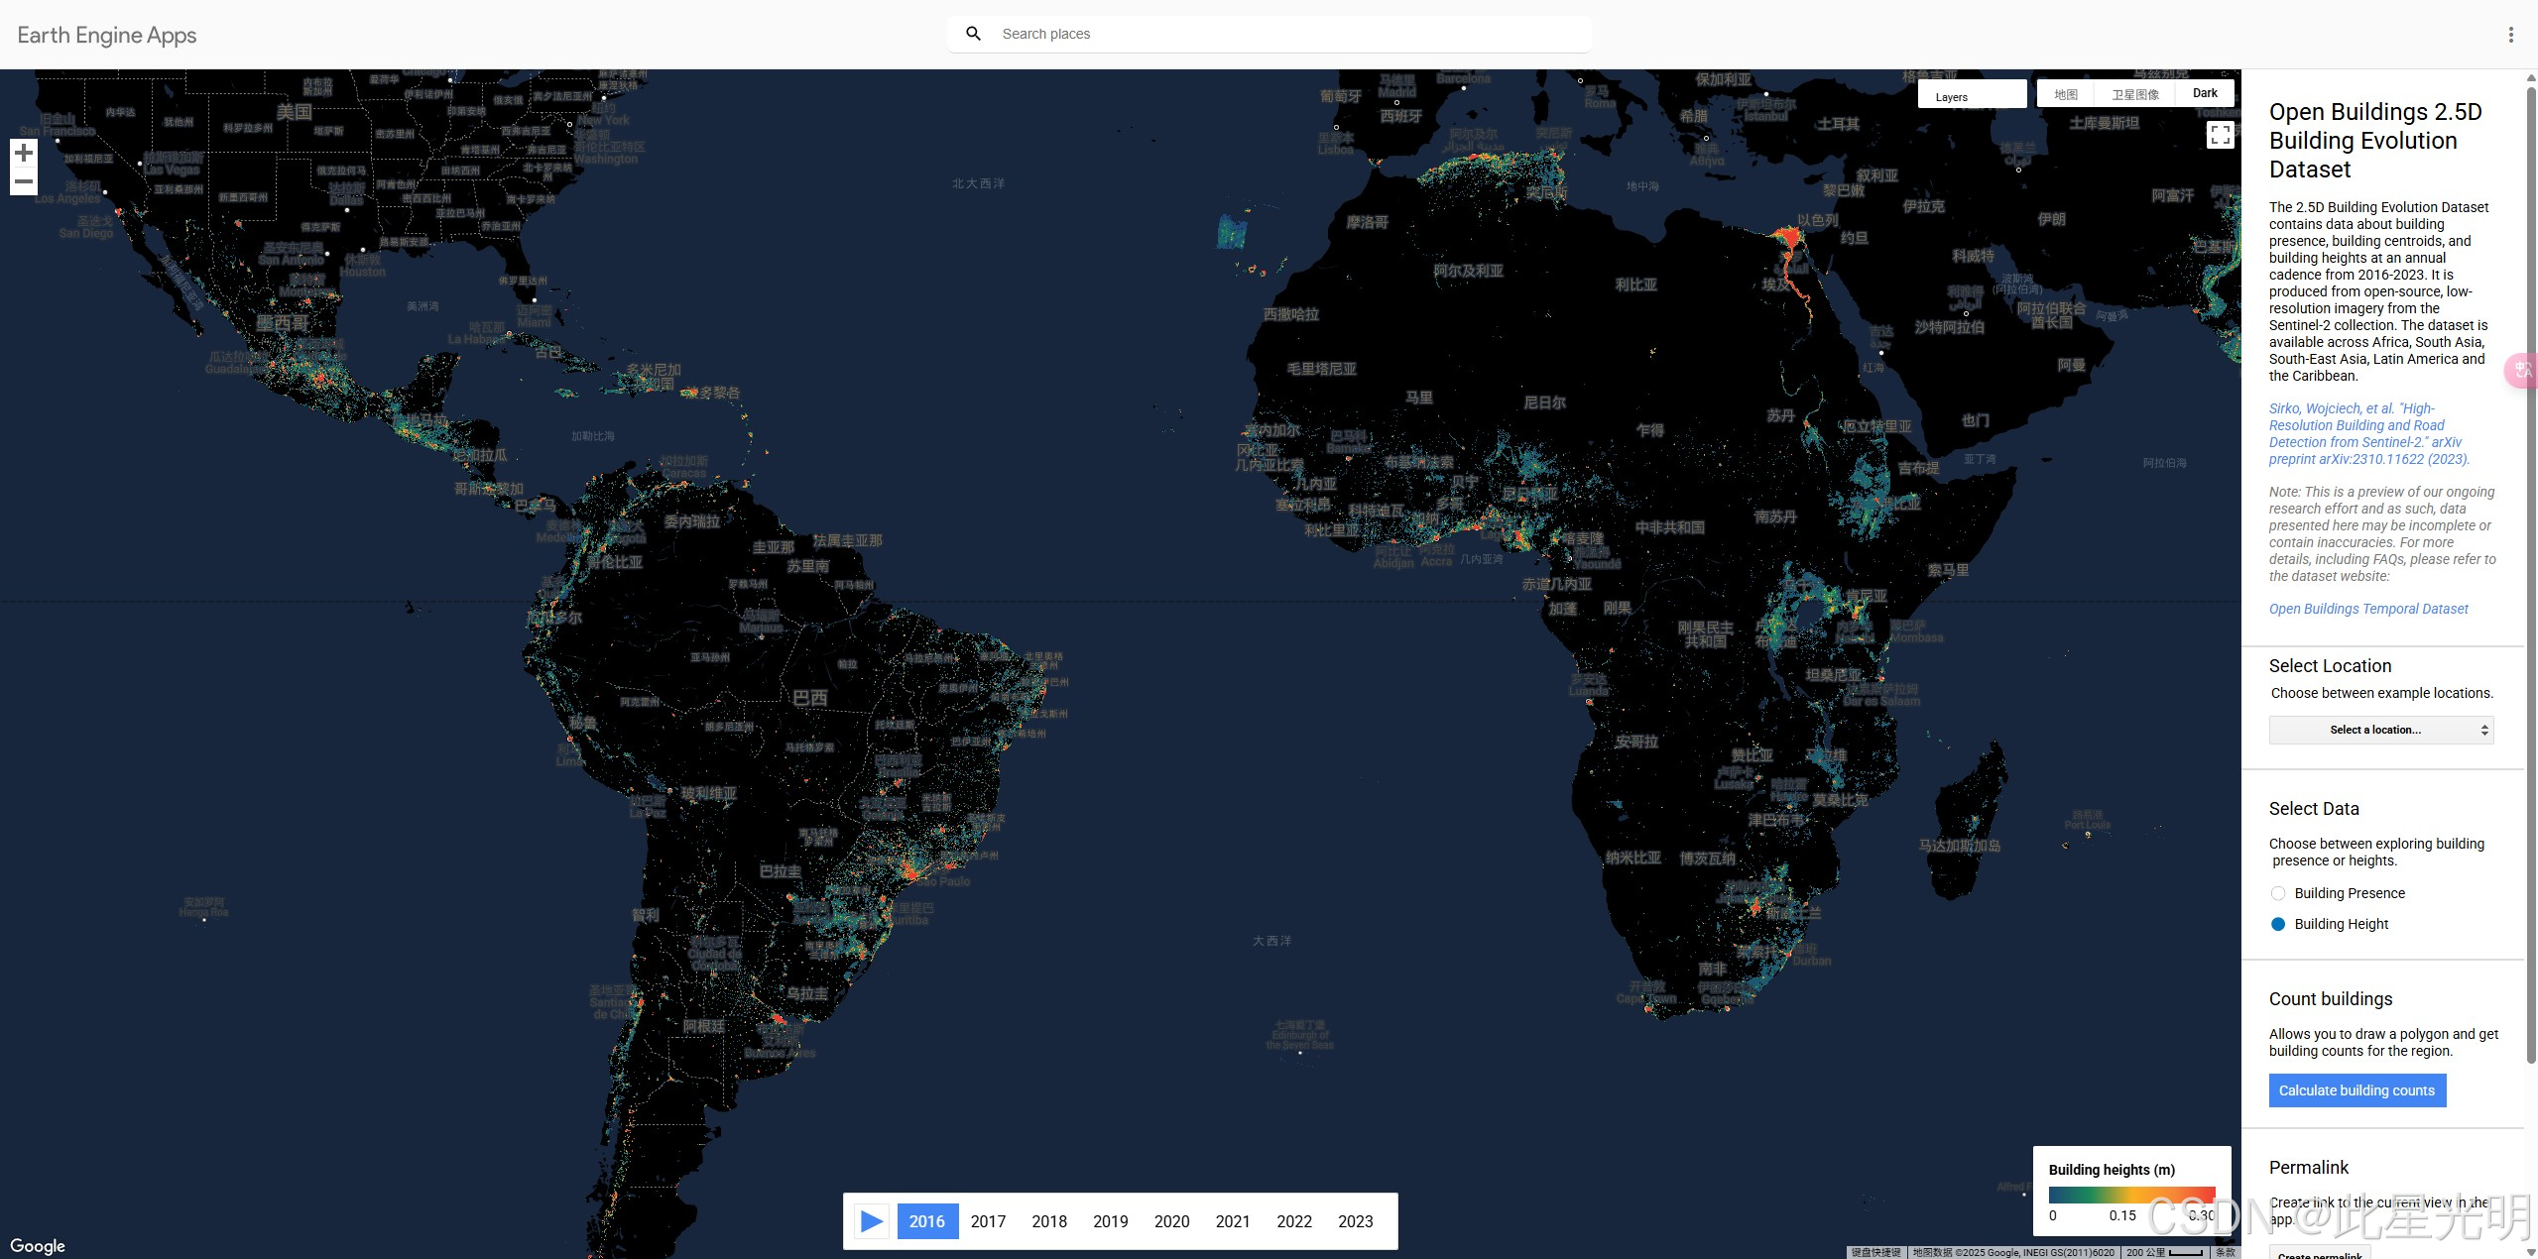Select the Building Presence radio option
Viewport: 2538px width, 1259px height.
pos(2278,893)
